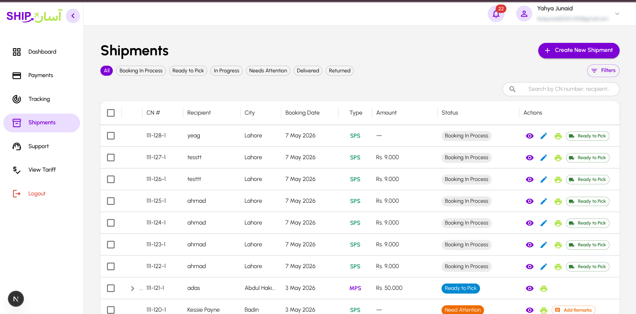Select the All filter tab
The image size is (636, 314).
(106, 71)
